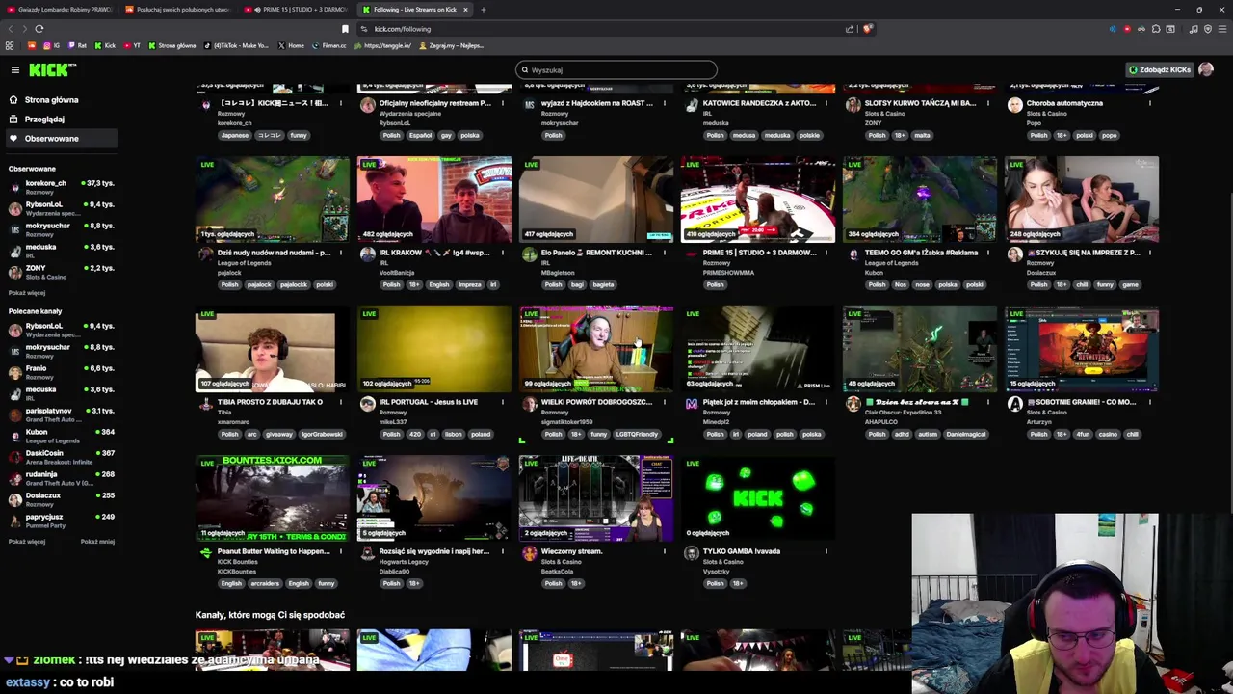Open the SOBOTNIE GRANIE stream thumbnail
This screenshot has width=1233, height=694.
coord(1082,349)
